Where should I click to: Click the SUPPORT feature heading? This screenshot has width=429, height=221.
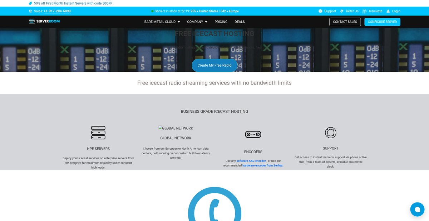coord(331,148)
